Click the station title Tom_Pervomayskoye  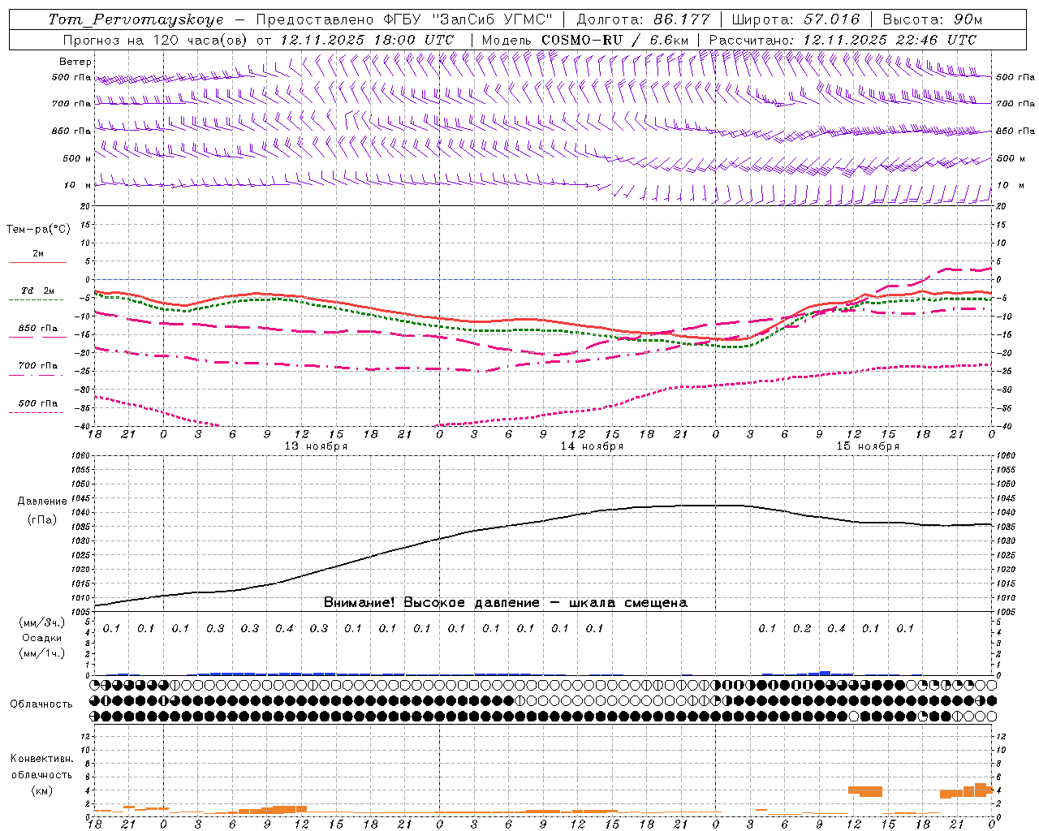[136, 19]
